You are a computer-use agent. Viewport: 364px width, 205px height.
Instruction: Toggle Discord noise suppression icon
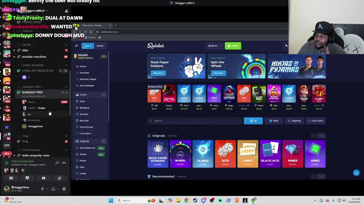(x=57, y=163)
